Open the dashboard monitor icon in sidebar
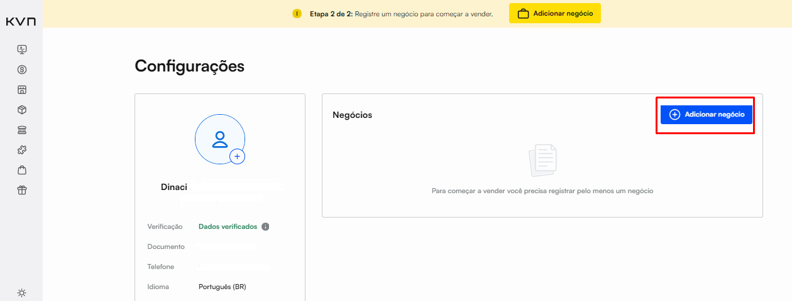Screen dimensions: 792x301 click(x=22, y=50)
